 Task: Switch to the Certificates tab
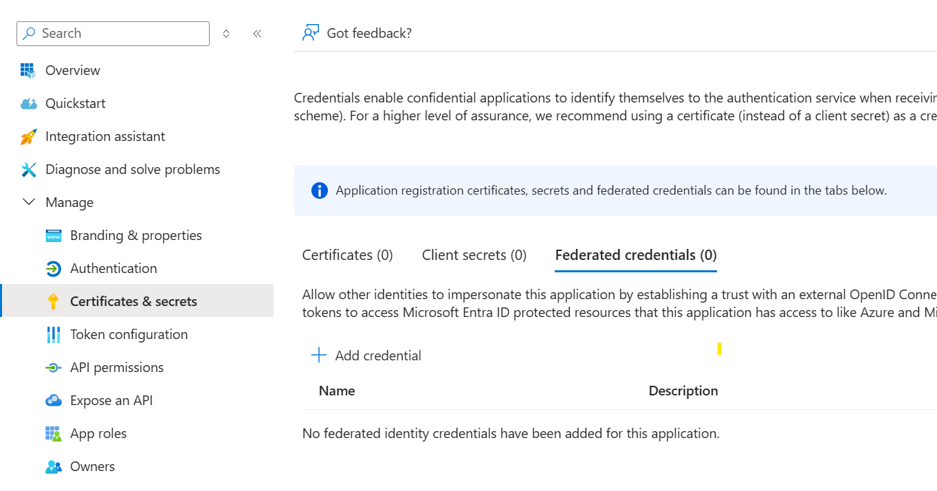(347, 254)
